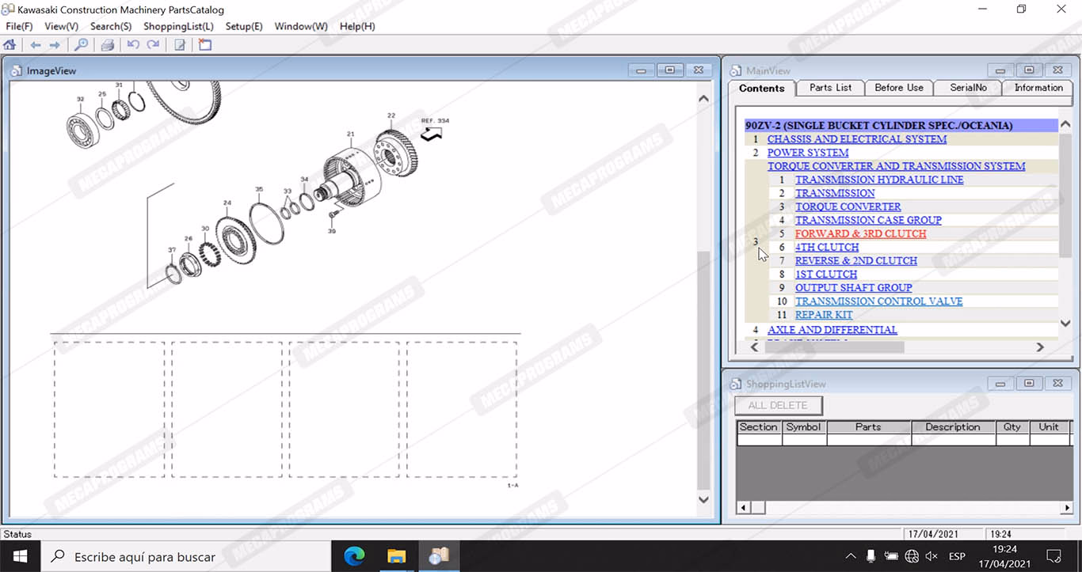Click the taskbar clock and date
This screenshot has width=1082, height=572.
1004,556
